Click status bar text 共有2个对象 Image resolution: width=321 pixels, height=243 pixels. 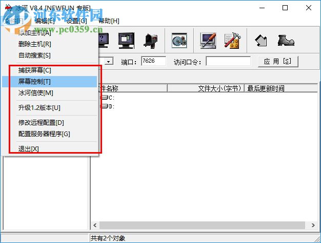point(108,238)
